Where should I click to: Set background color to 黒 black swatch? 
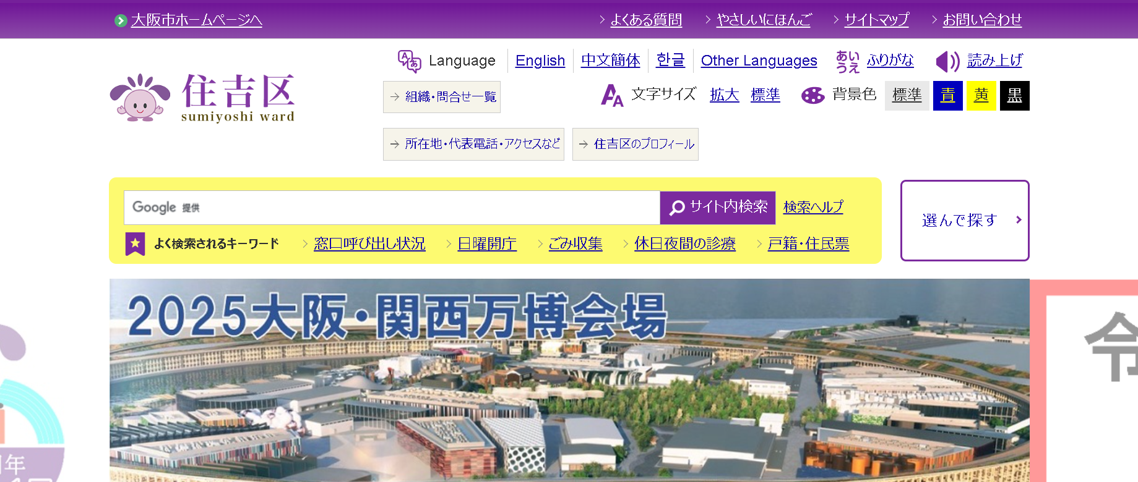1015,96
